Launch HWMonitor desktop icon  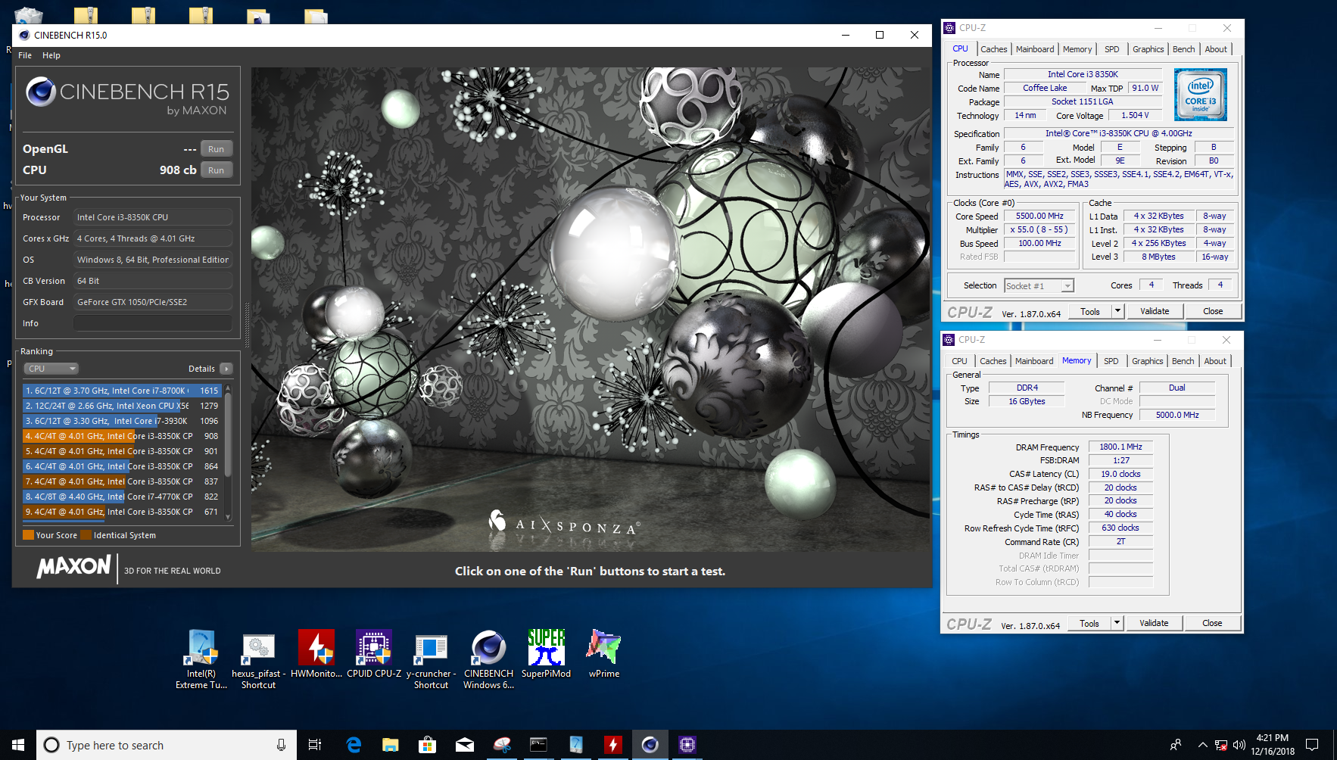(x=316, y=654)
